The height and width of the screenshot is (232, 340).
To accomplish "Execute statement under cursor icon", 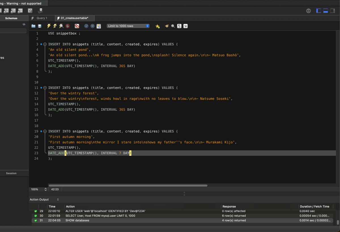I will pyautogui.click(x=55, y=26).
